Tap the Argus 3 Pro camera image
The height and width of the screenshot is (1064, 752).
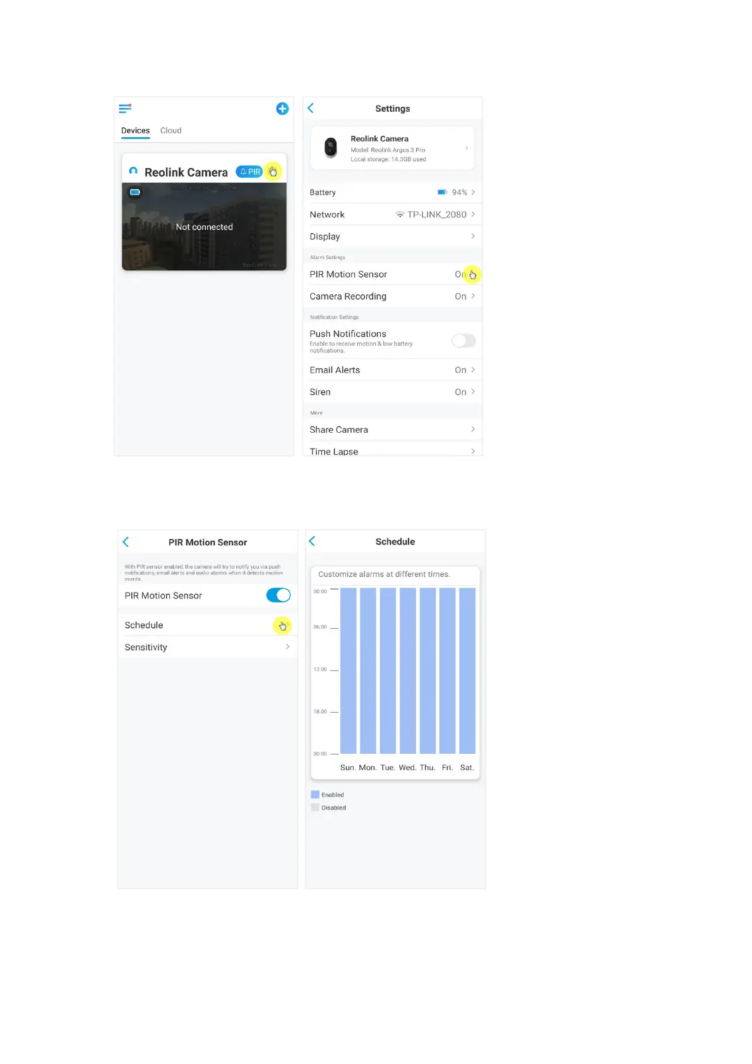pos(330,147)
